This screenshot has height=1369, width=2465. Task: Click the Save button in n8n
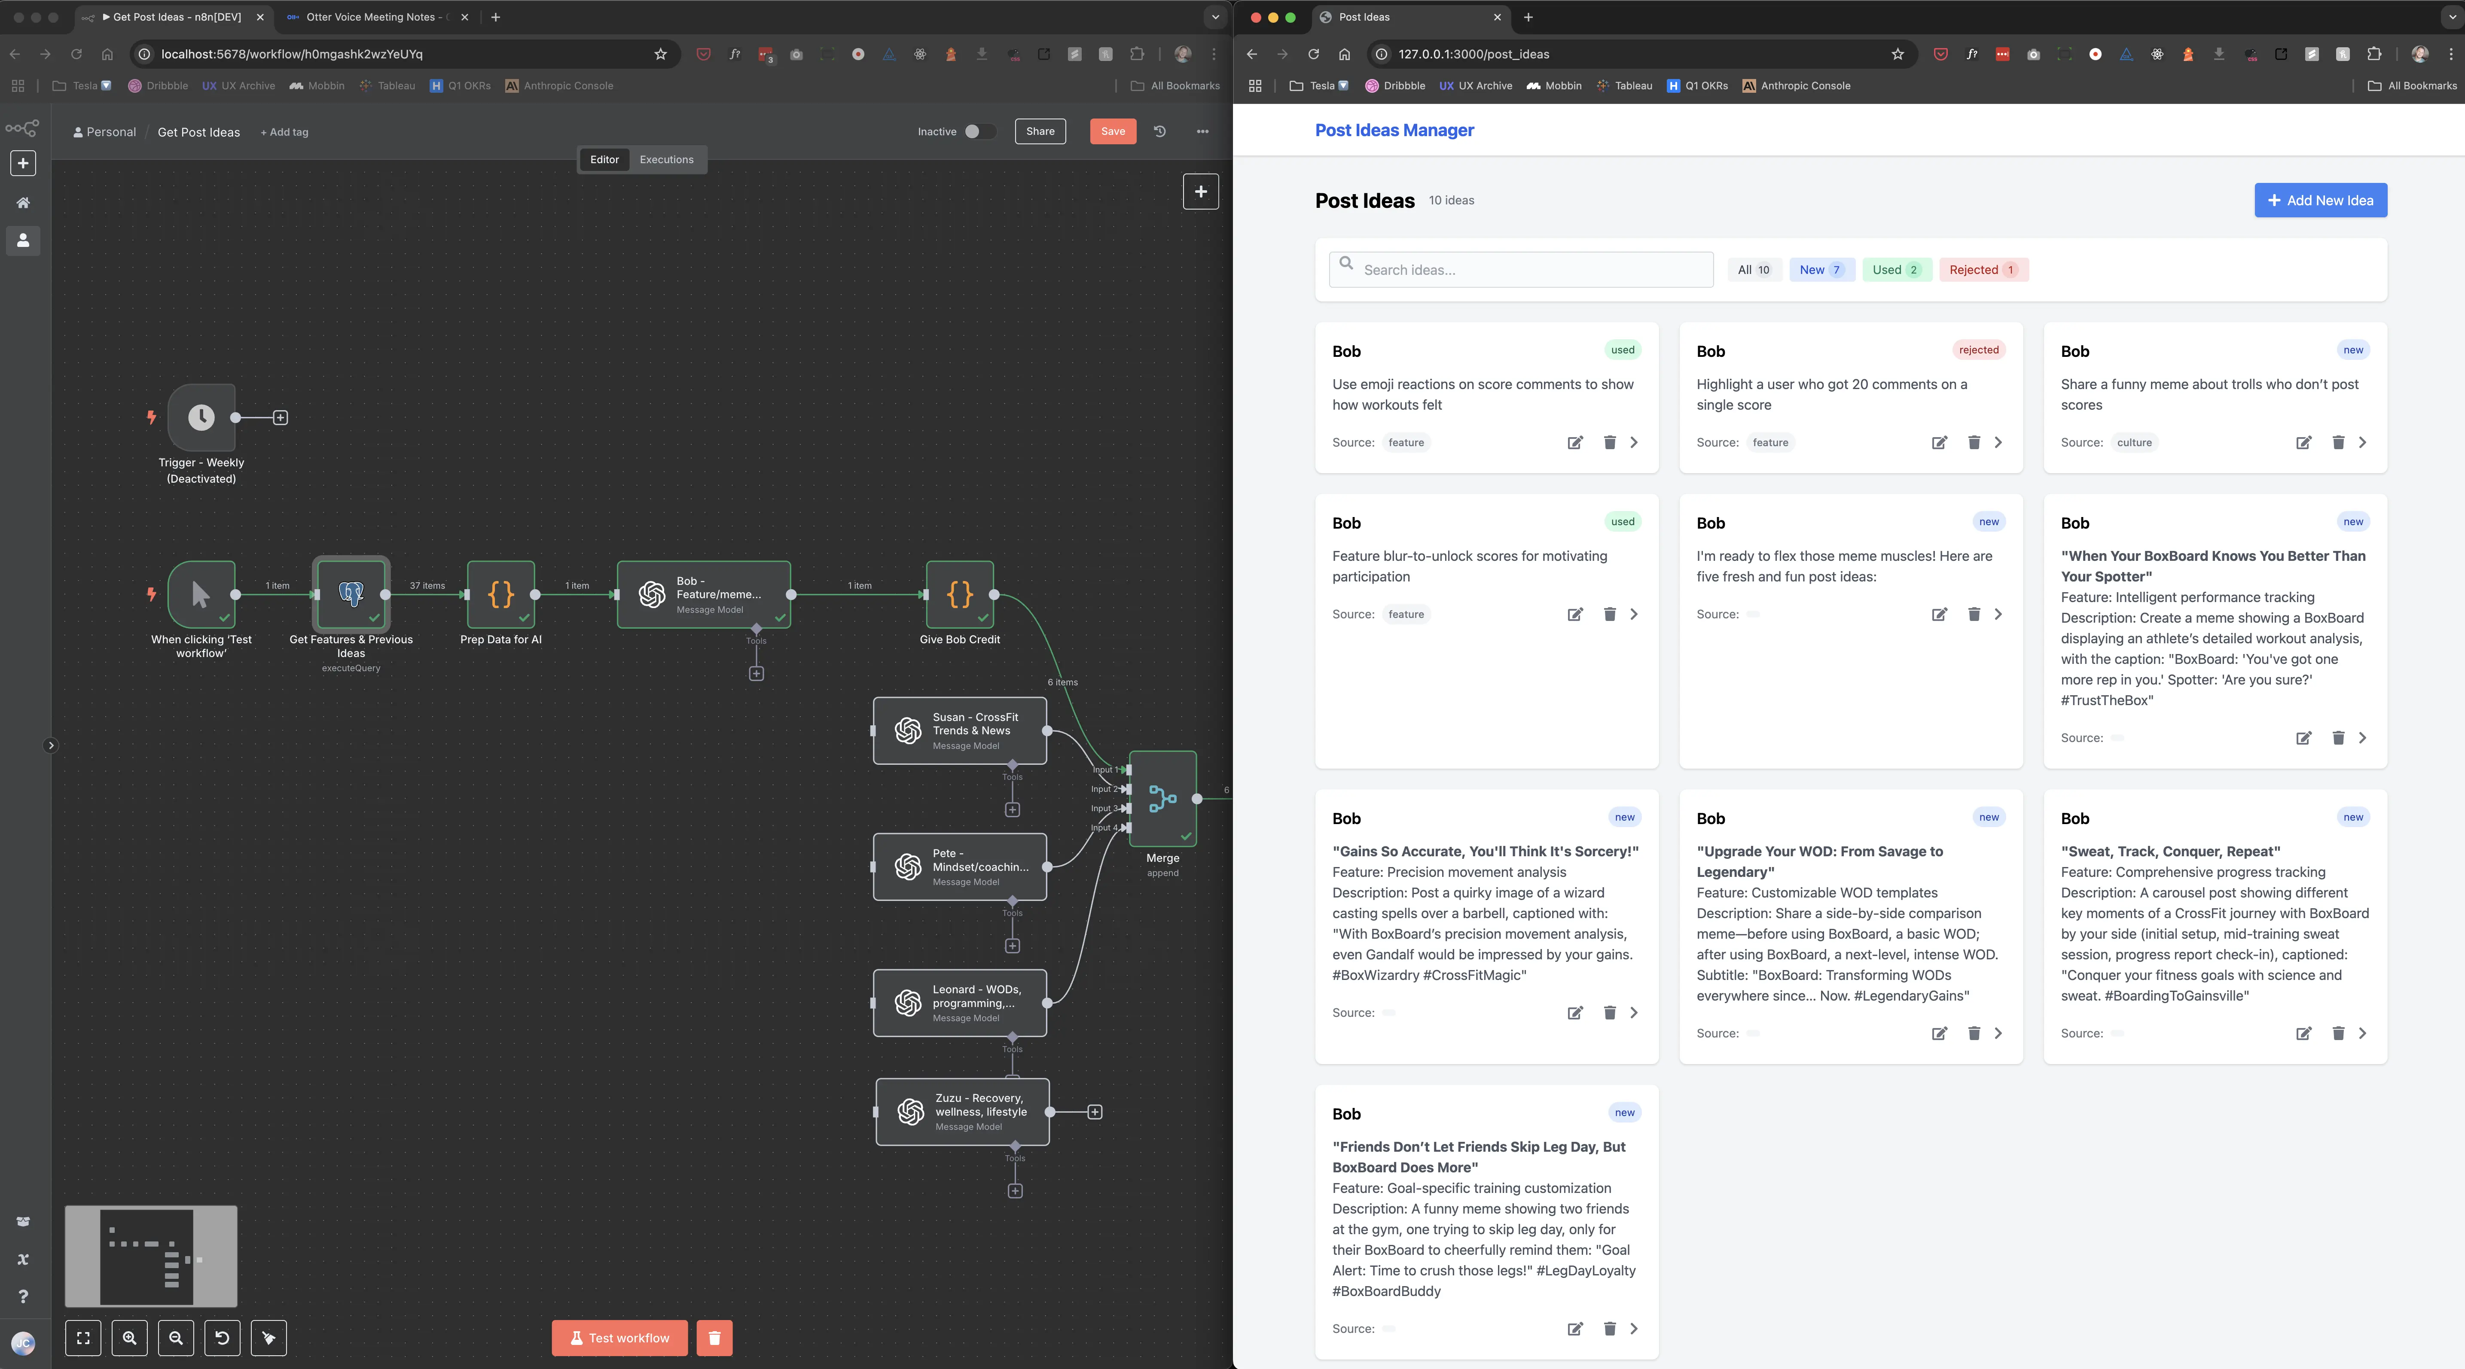point(1113,132)
